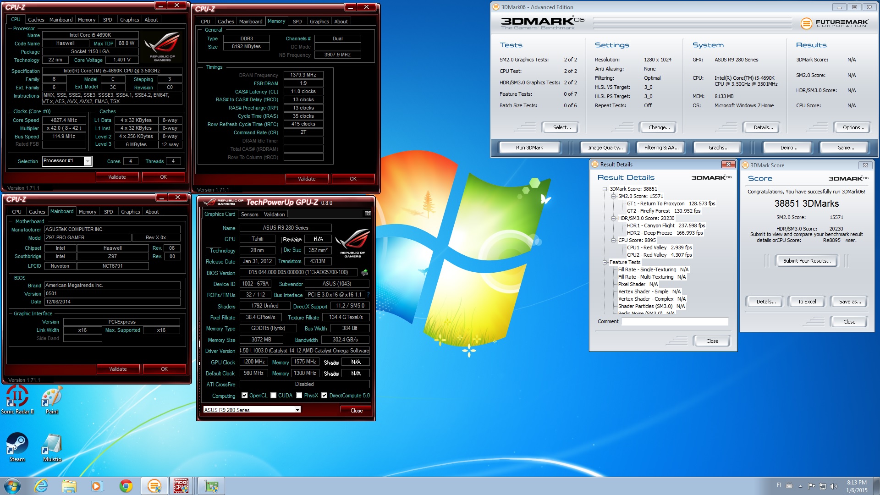Open Graphics tab in bottom-left CPU-Z window
The height and width of the screenshot is (495, 880).
click(131, 212)
